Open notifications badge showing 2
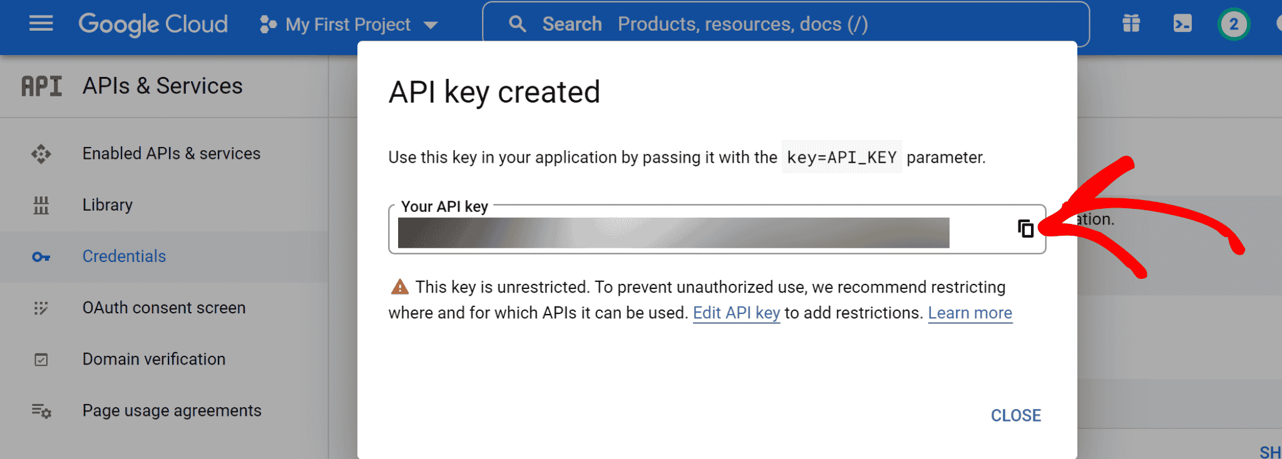The width and height of the screenshot is (1282, 459). [x=1234, y=24]
